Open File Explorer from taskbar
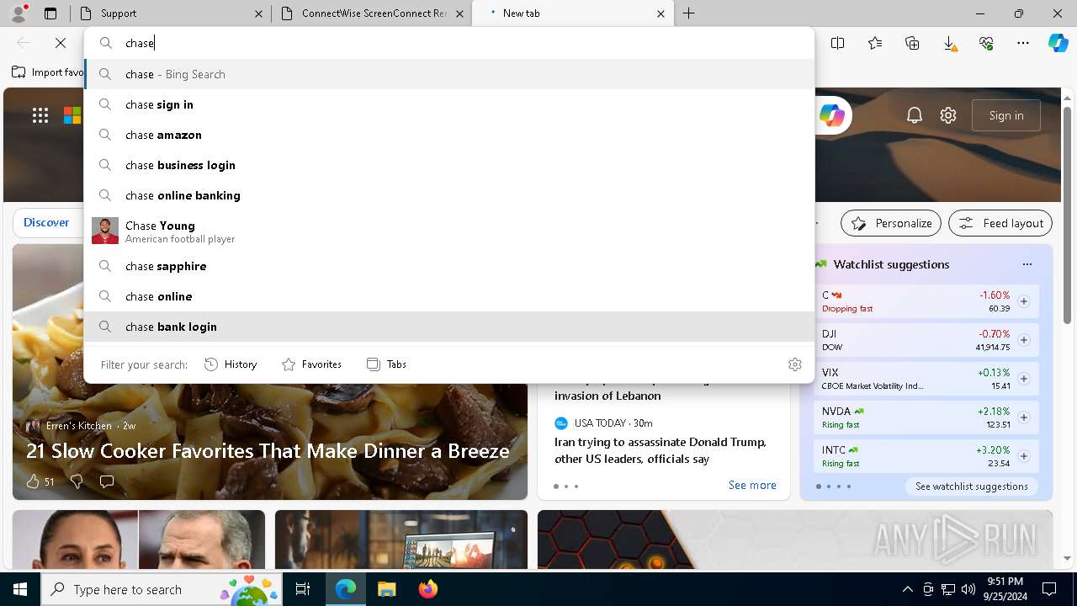 (386, 589)
